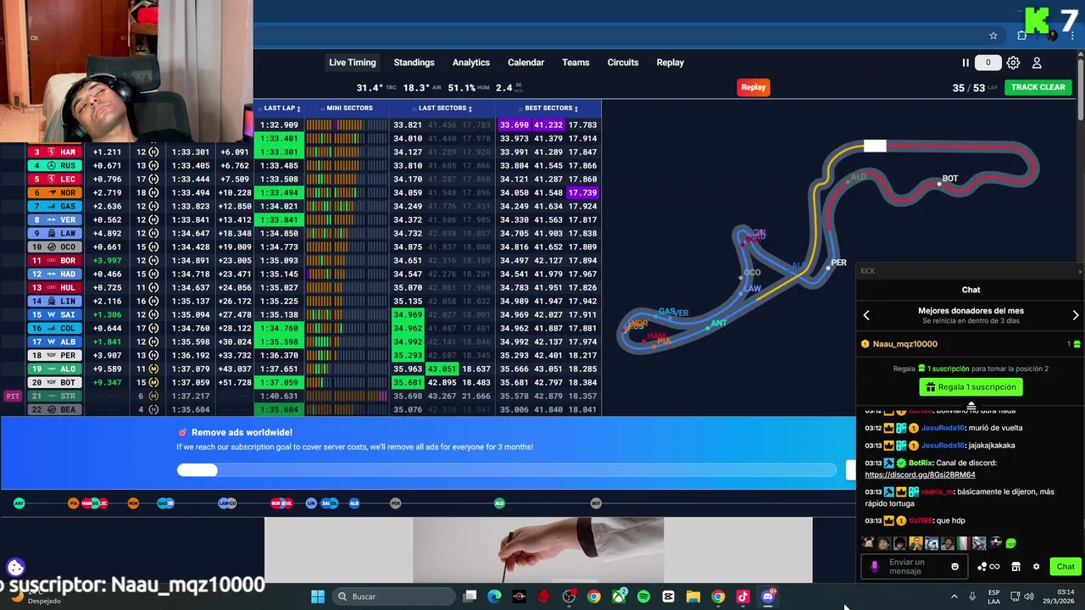Open File Explorer from the taskbar
Image resolution: width=1085 pixels, height=610 pixels.
point(693,596)
